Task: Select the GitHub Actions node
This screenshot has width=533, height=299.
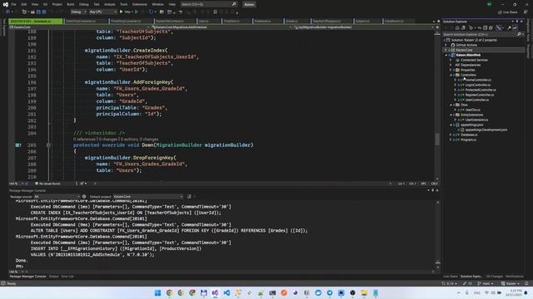Action: 466,45
